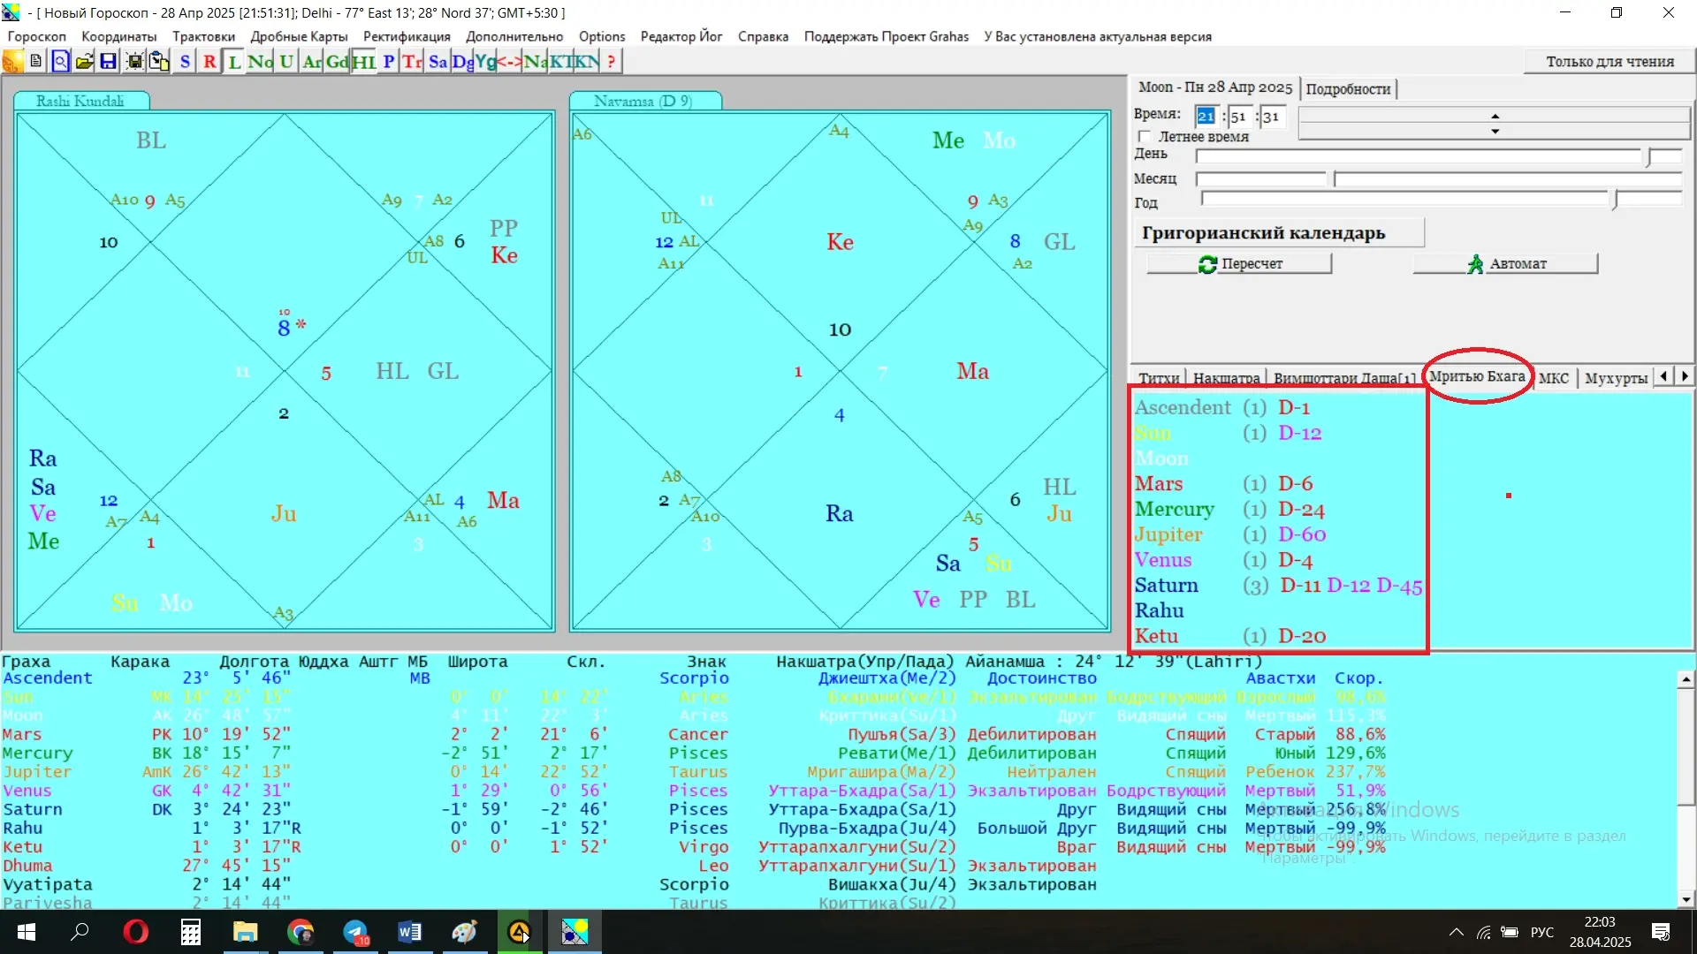Click the down arrow of the time spinner
Viewport: 1697px width, 954px height.
click(1495, 132)
